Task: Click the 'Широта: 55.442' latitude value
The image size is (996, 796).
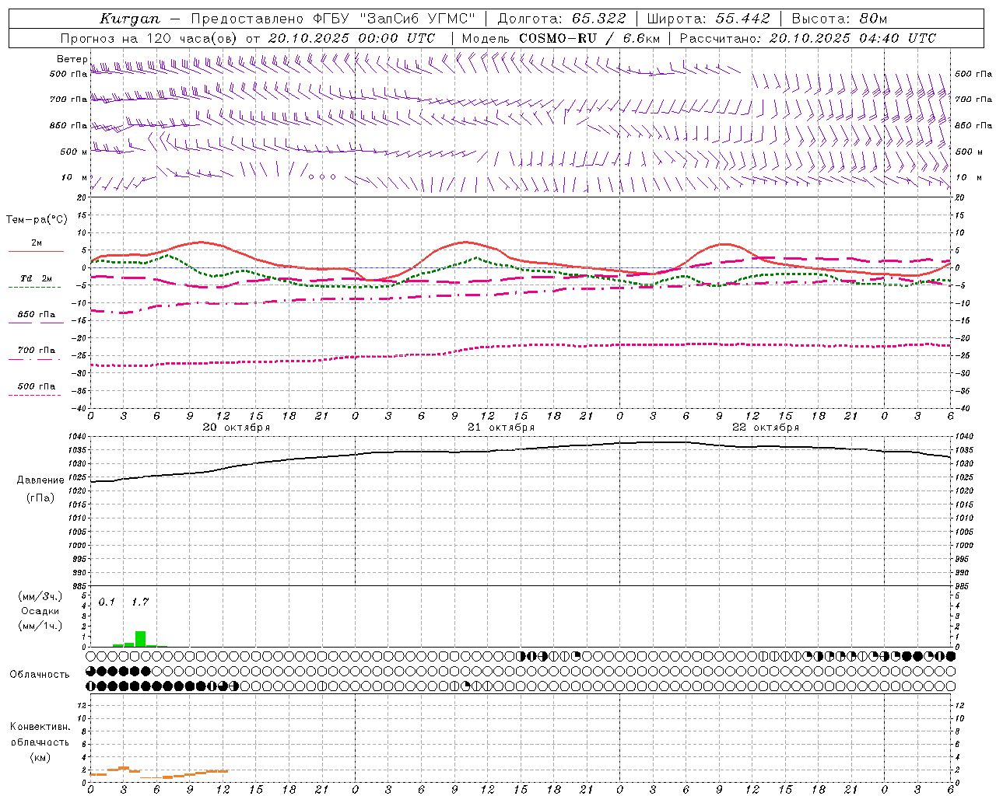Action: point(709,19)
